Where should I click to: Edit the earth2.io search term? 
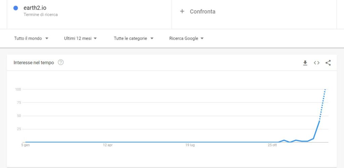tap(35, 8)
